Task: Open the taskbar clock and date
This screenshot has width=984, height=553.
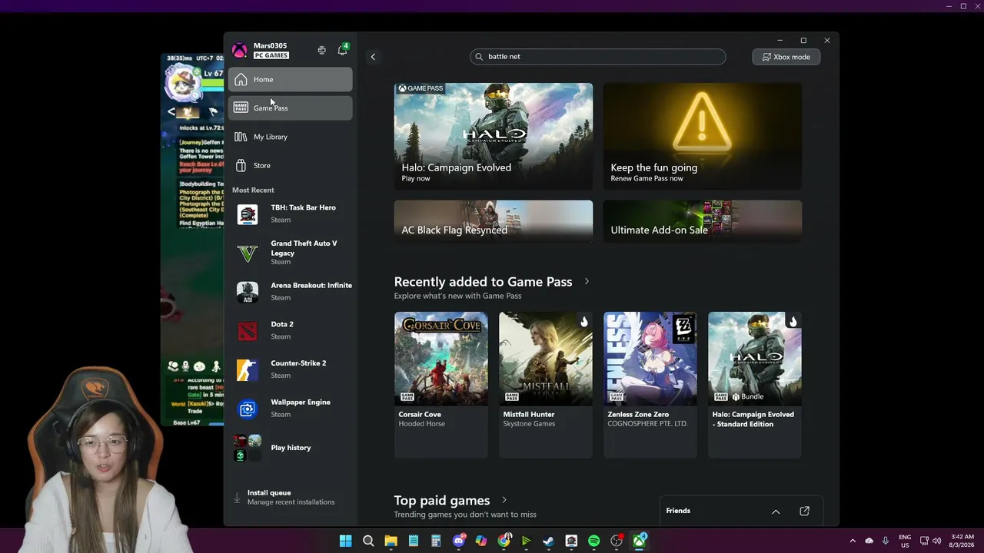Action: coord(962,541)
